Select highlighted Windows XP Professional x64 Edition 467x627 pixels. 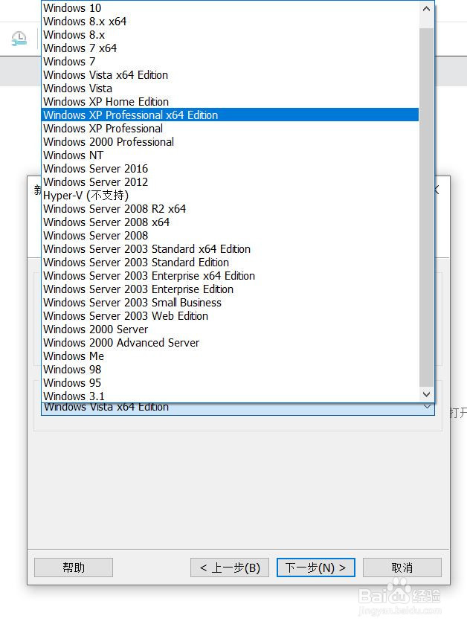click(x=231, y=115)
